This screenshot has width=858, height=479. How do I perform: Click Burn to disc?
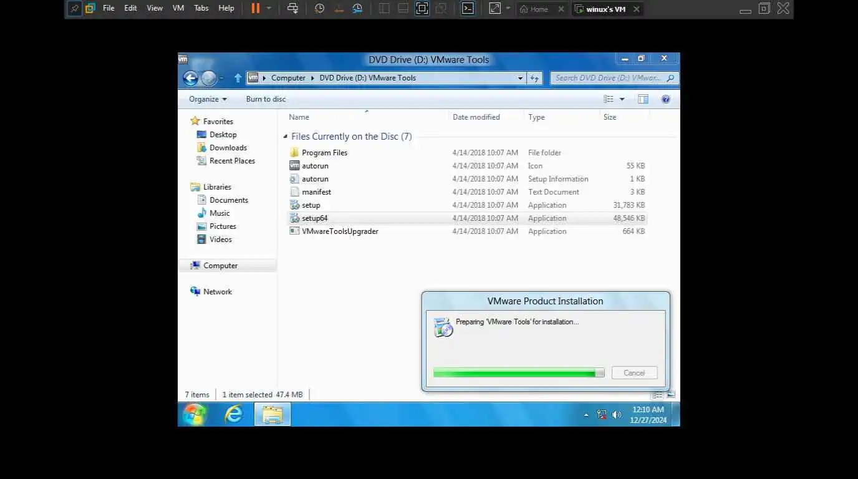pos(266,99)
